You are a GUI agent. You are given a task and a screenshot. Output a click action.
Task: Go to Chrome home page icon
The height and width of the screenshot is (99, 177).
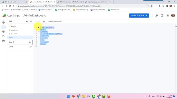[14, 6]
